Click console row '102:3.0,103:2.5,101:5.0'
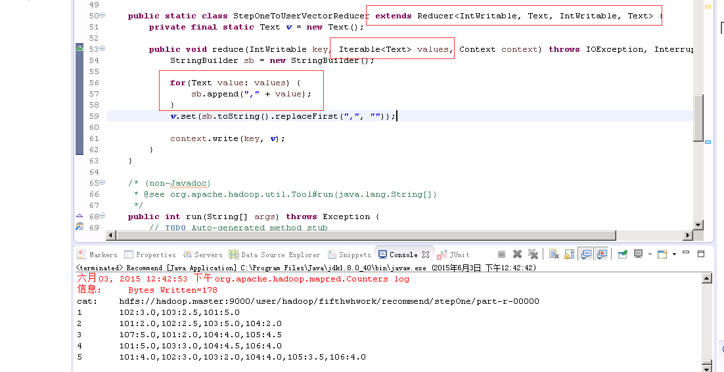 tap(179, 312)
